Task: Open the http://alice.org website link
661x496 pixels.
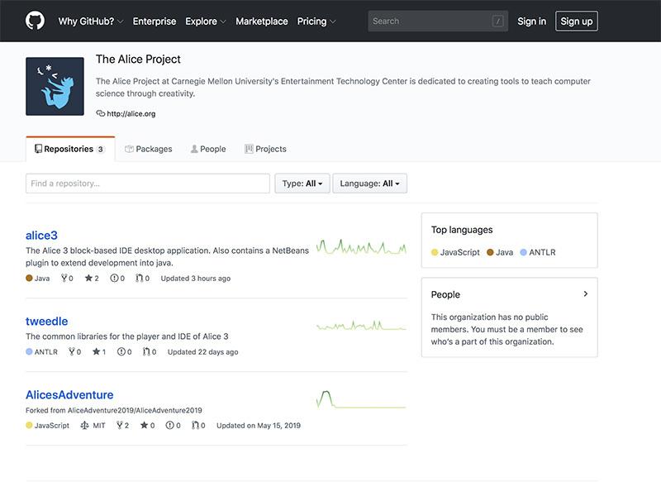Action: click(131, 113)
